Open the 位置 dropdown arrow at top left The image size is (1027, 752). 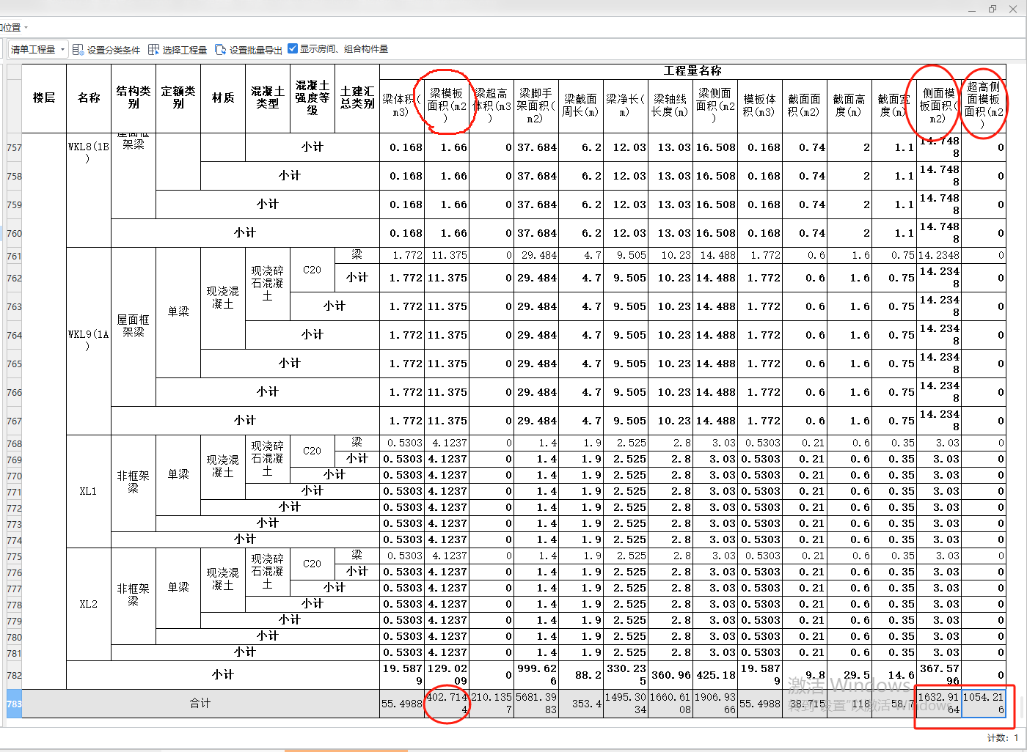[26, 28]
